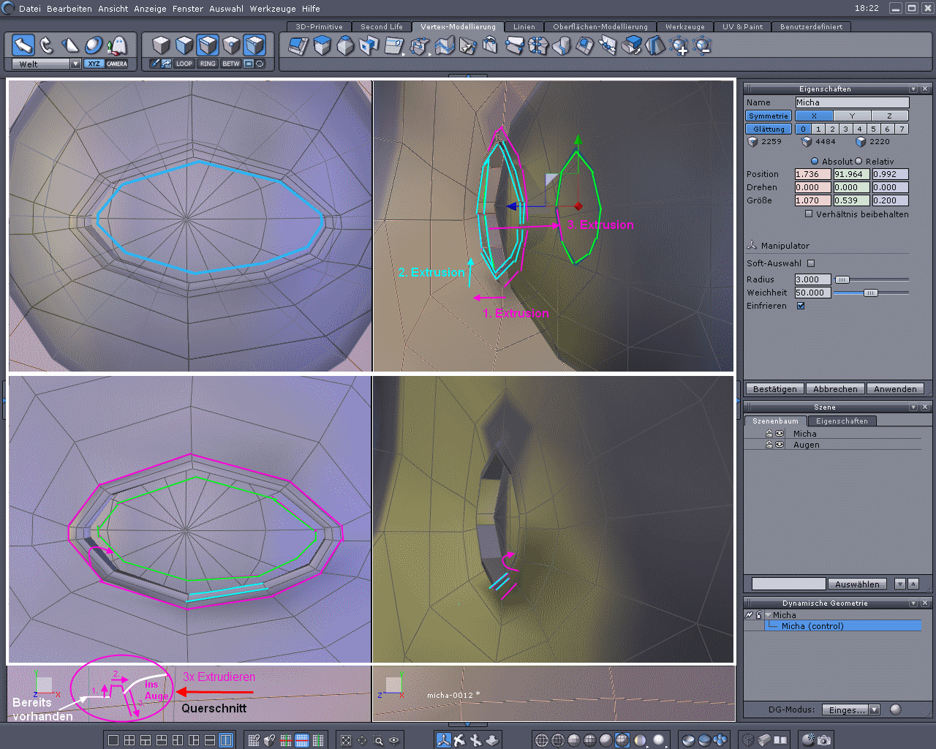Enable BETW selection mode
936x749 pixels.
coord(231,64)
